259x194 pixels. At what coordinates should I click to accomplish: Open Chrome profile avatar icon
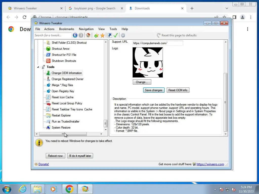(243, 17)
